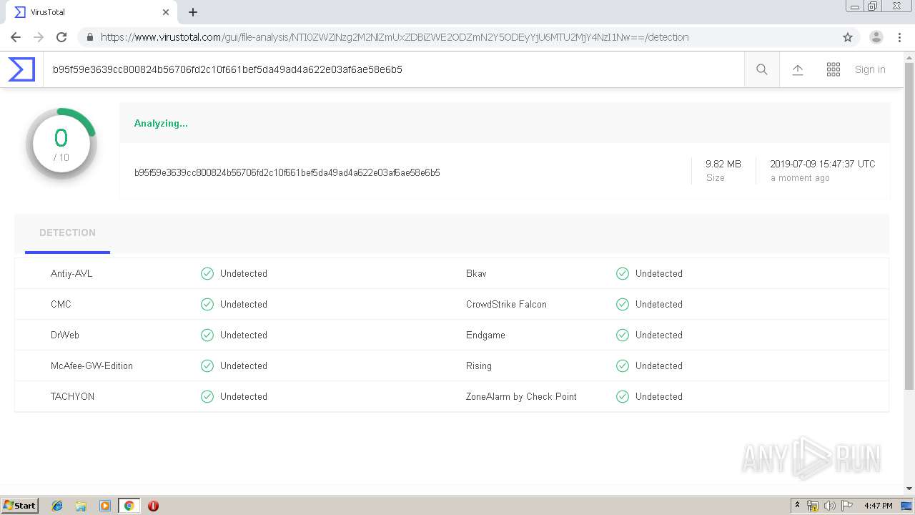The width and height of the screenshot is (915, 515).
Task: Click Bkav's undetected checkmark icon
Action: (x=623, y=273)
